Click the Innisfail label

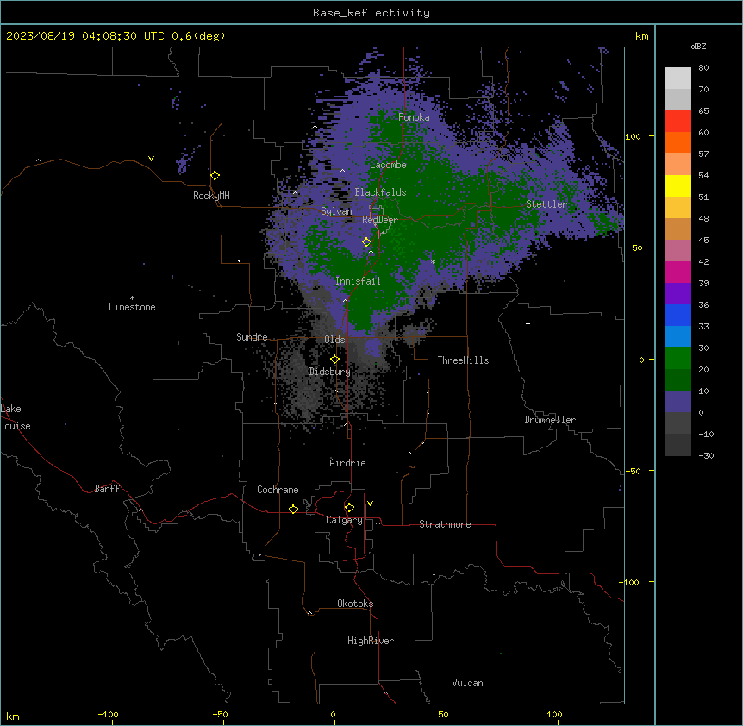pyautogui.click(x=358, y=281)
